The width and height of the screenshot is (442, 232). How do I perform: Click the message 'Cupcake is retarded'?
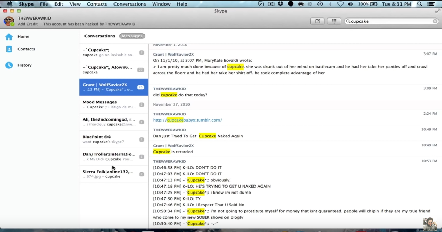coord(173,152)
